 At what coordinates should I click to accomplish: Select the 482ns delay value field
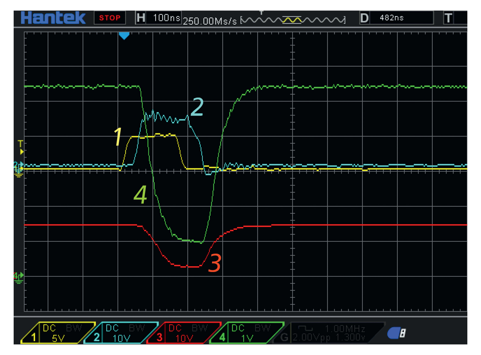click(401, 18)
